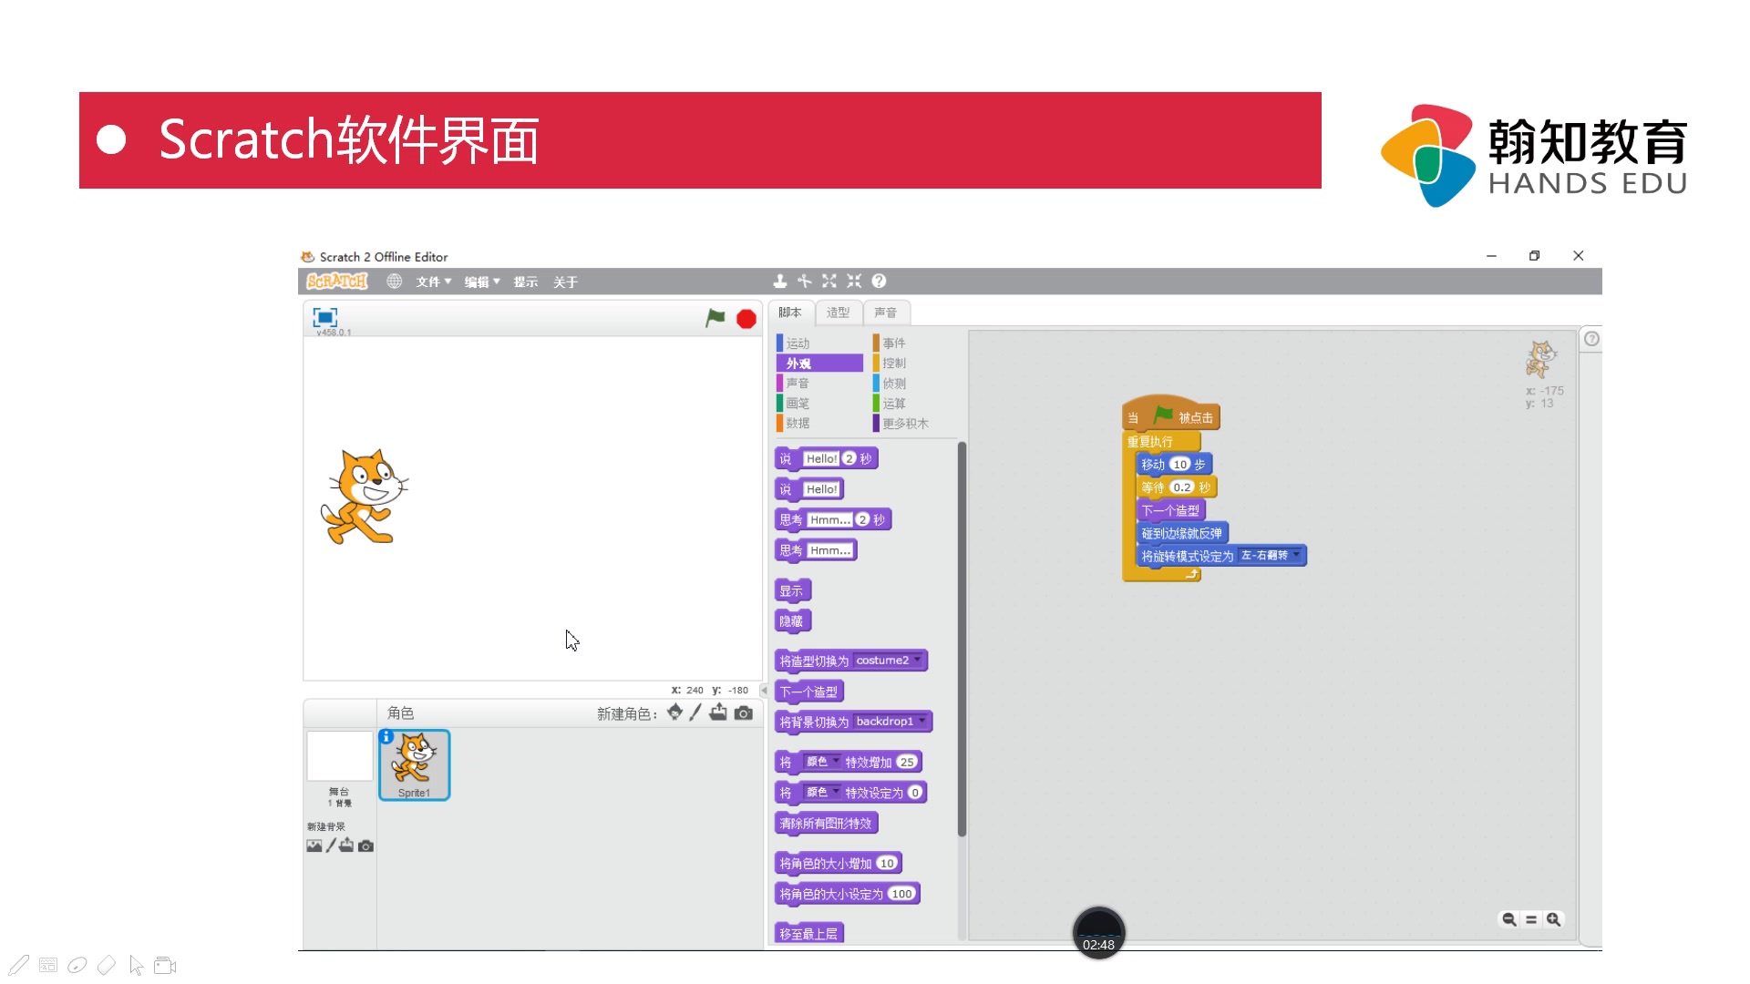Run the project with the green flag
The image size is (1750, 984).
(715, 319)
